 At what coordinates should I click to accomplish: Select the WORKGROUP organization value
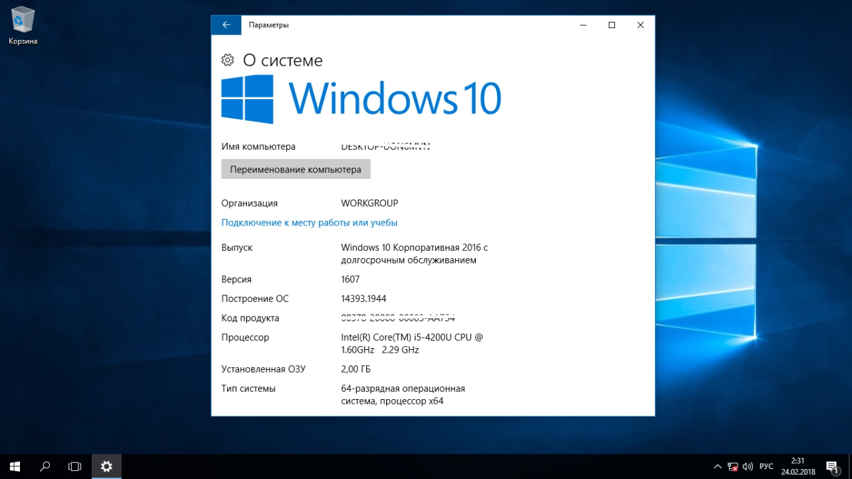(369, 204)
